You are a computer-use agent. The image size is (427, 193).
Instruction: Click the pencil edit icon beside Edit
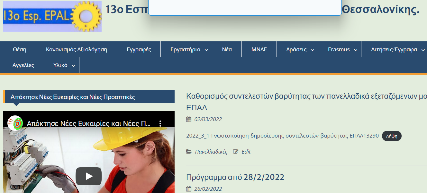coord(236,152)
